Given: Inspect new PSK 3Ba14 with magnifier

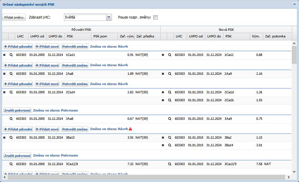Looking at the screenshot, I should [x=170, y=145].
